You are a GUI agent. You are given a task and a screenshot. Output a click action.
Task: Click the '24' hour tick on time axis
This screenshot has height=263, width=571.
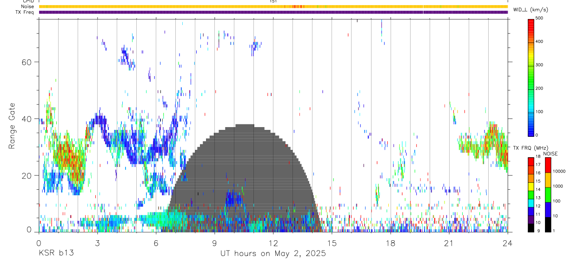(507, 243)
